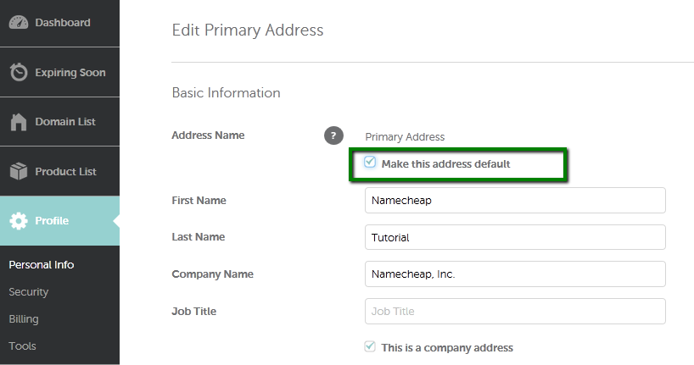This screenshot has height=365, width=694.
Task: Toggle Make this address default checkbox
Action: 370,162
